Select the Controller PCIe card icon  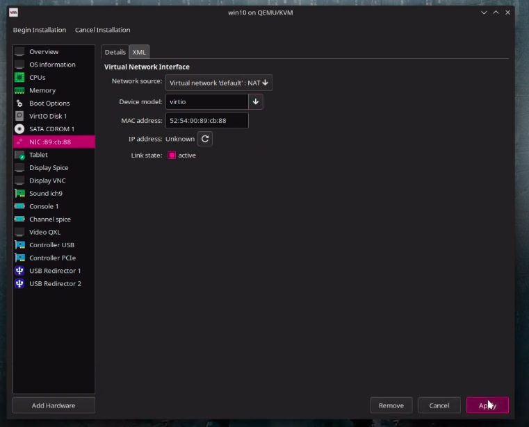point(19,258)
